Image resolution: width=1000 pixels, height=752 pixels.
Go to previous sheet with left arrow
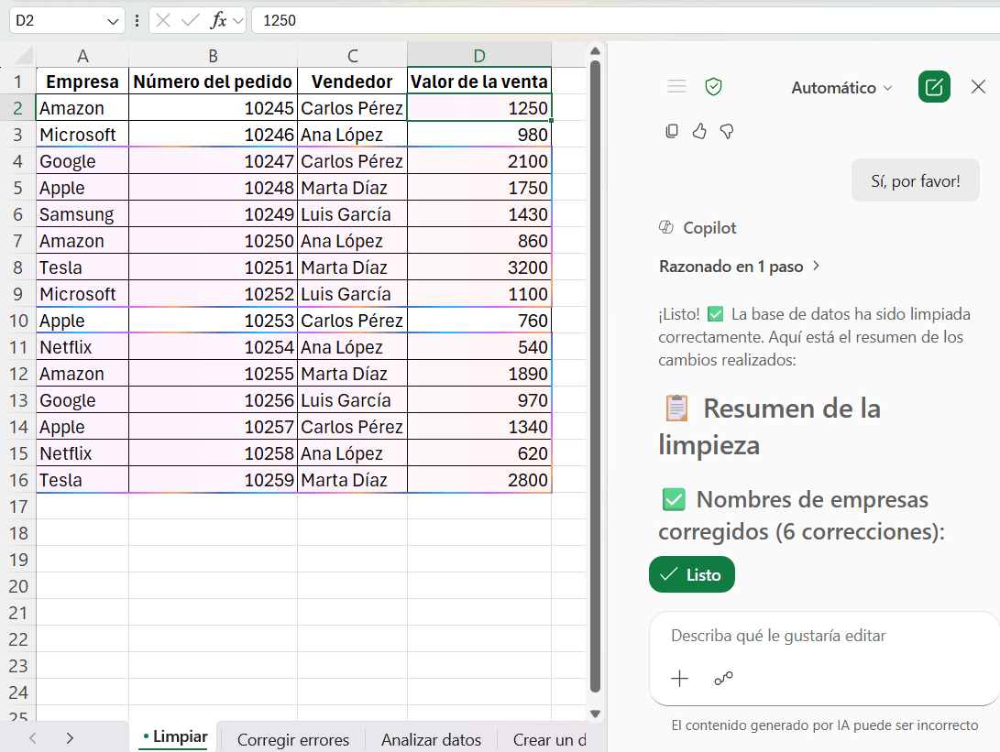(x=33, y=738)
